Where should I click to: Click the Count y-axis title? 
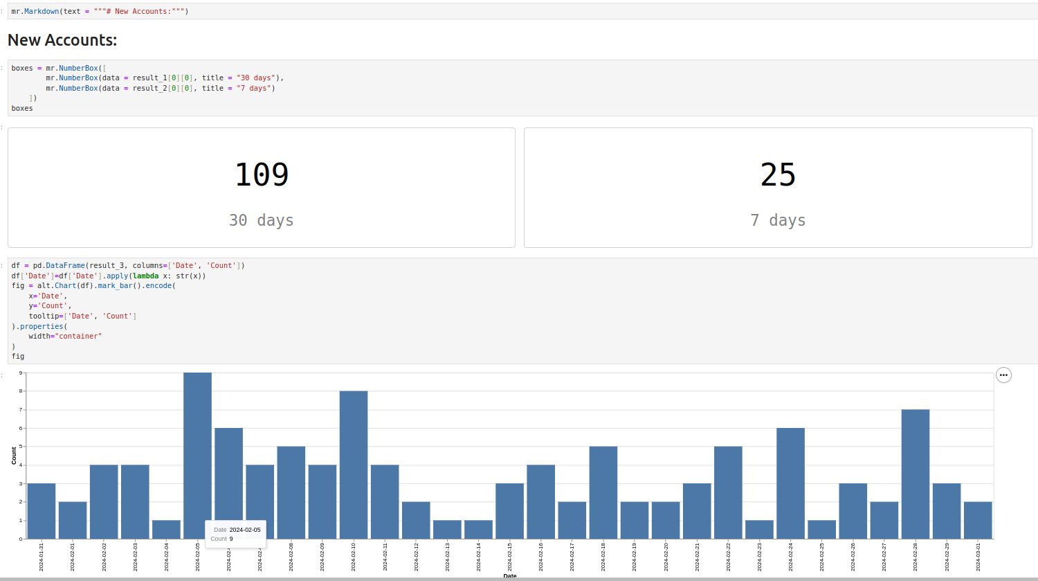coord(14,456)
